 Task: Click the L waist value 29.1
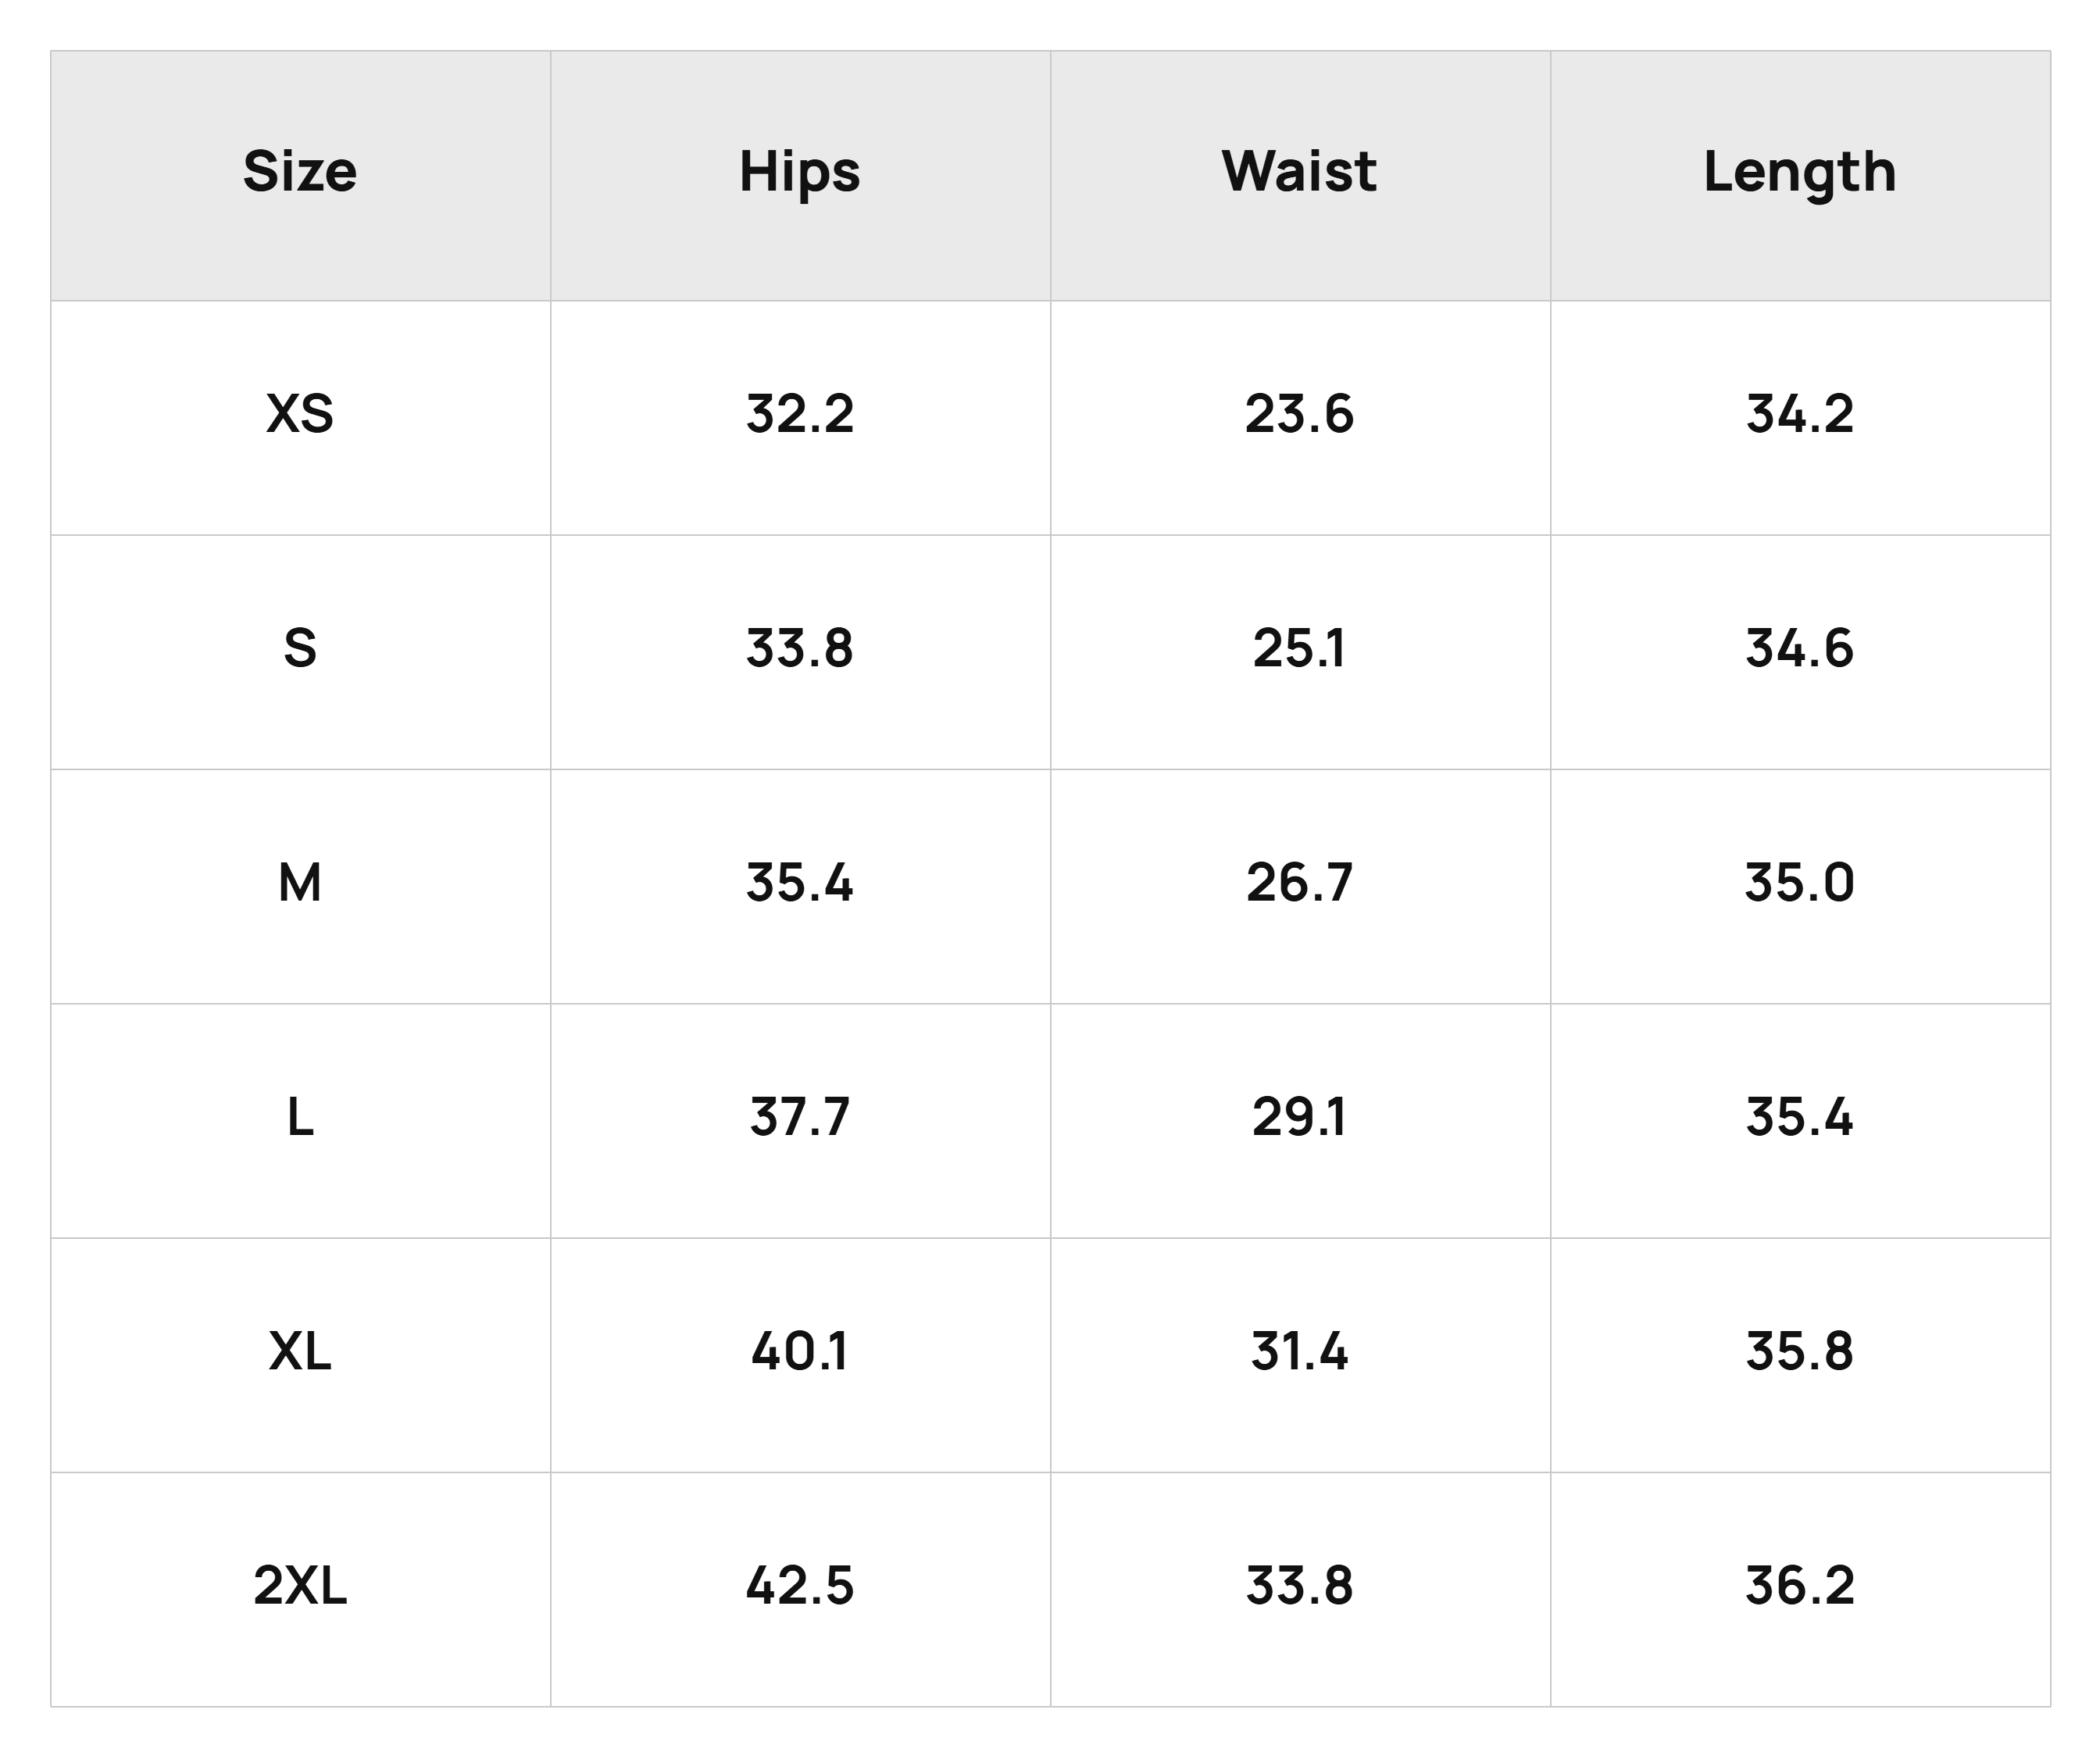tap(1300, 1117)
